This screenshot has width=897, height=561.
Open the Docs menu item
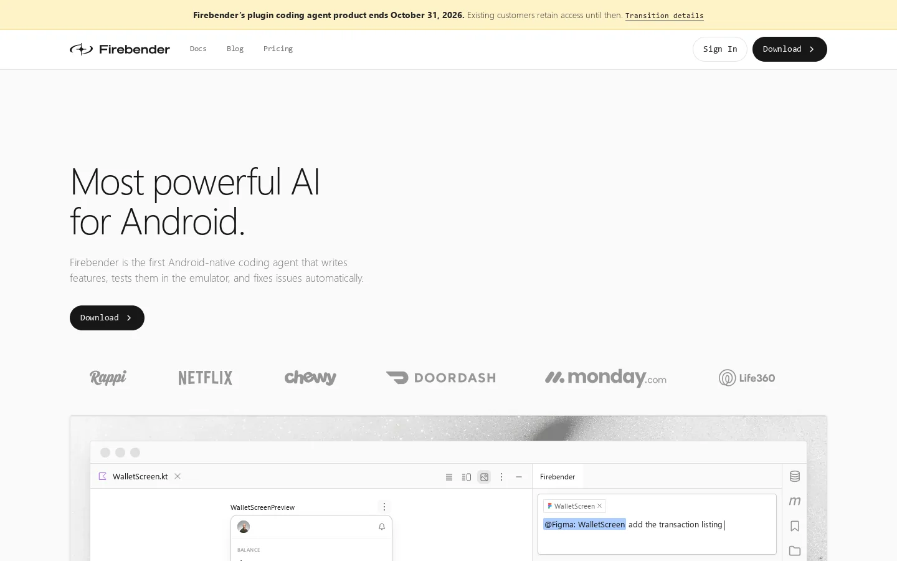pyautogui.click(x=198, y=49)
